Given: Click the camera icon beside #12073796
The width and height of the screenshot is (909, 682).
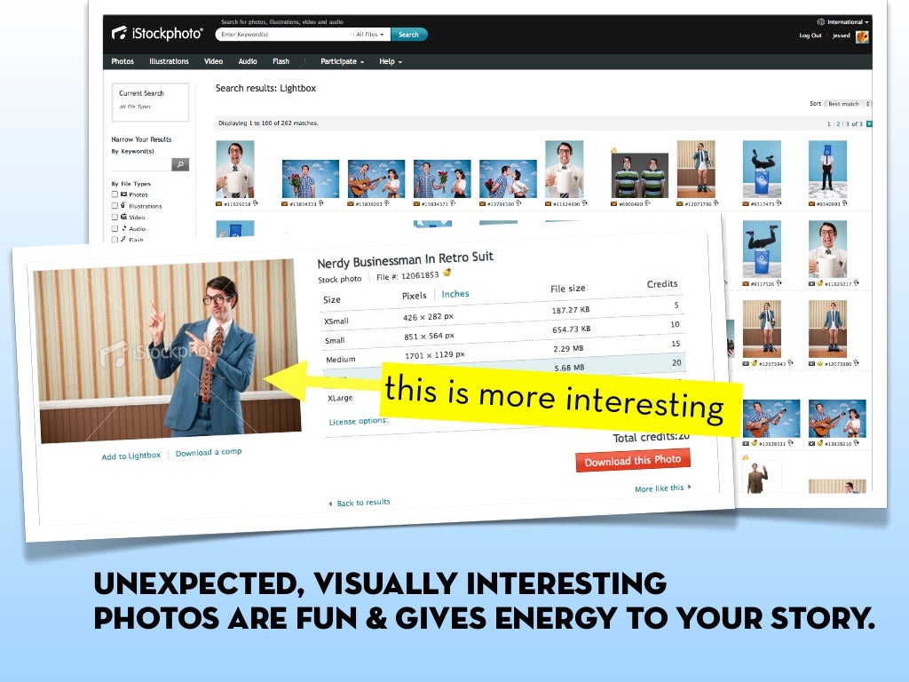Looking at the screenshot, I should [680, 203].
